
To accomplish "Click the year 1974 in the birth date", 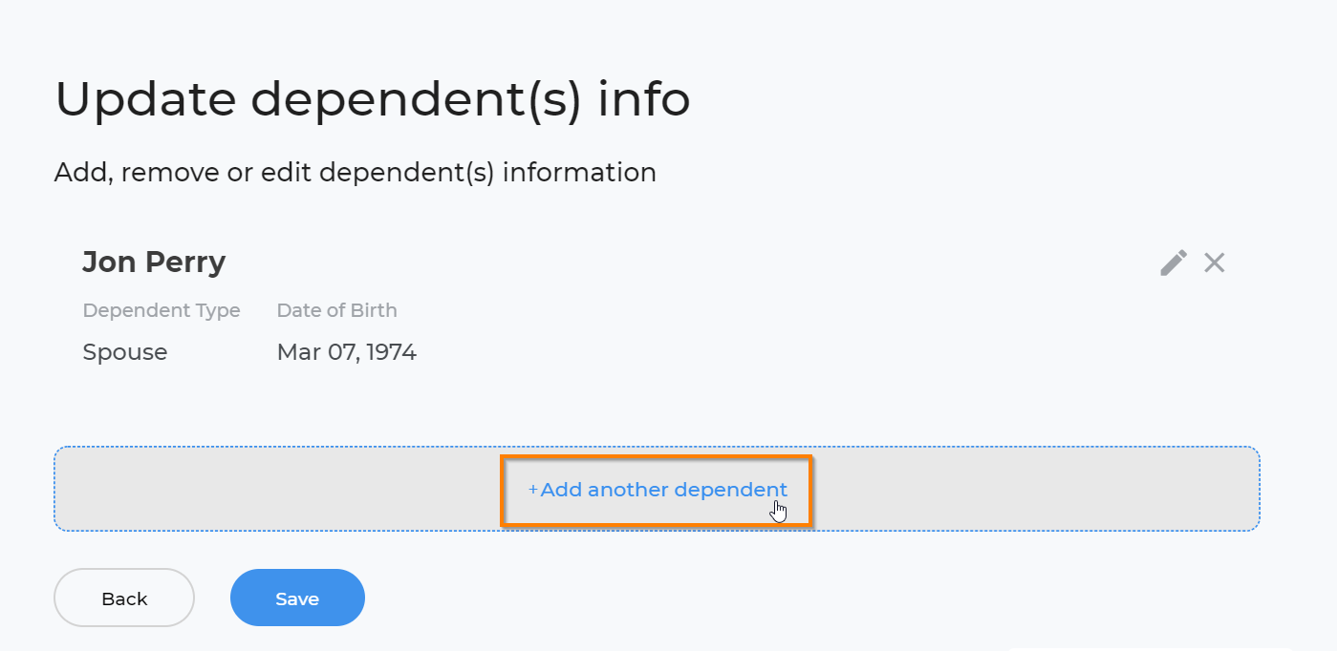I will [393, 352].
